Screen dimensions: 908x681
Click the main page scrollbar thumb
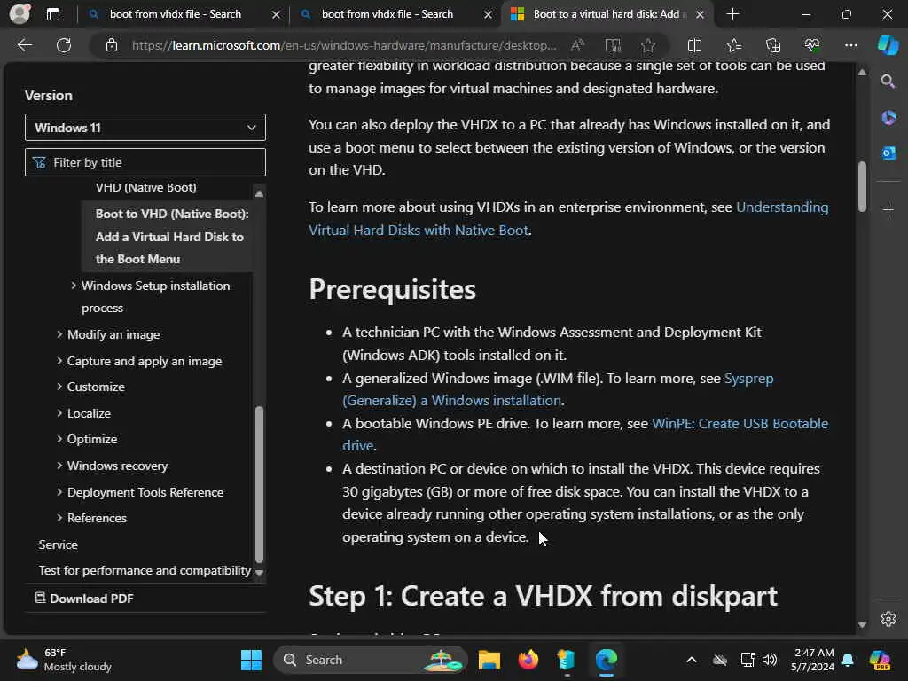click(862, 186)
